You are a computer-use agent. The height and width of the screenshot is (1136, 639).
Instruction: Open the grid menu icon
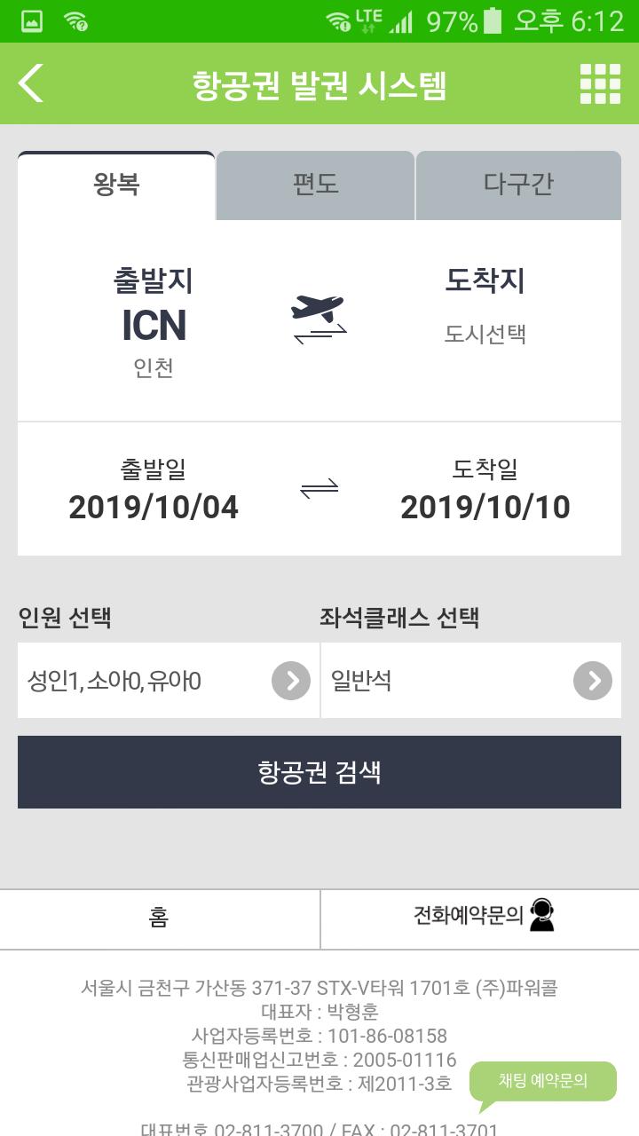pos(600,84)
